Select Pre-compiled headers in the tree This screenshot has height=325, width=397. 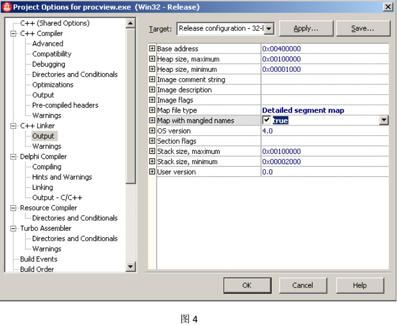pos(65,105)
